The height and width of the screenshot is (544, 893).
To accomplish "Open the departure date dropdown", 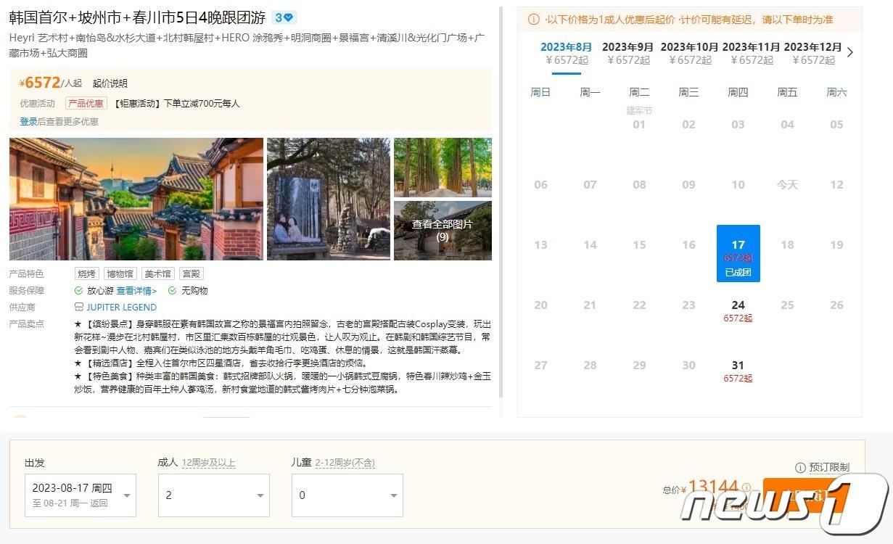I will [x=80, y=495].
